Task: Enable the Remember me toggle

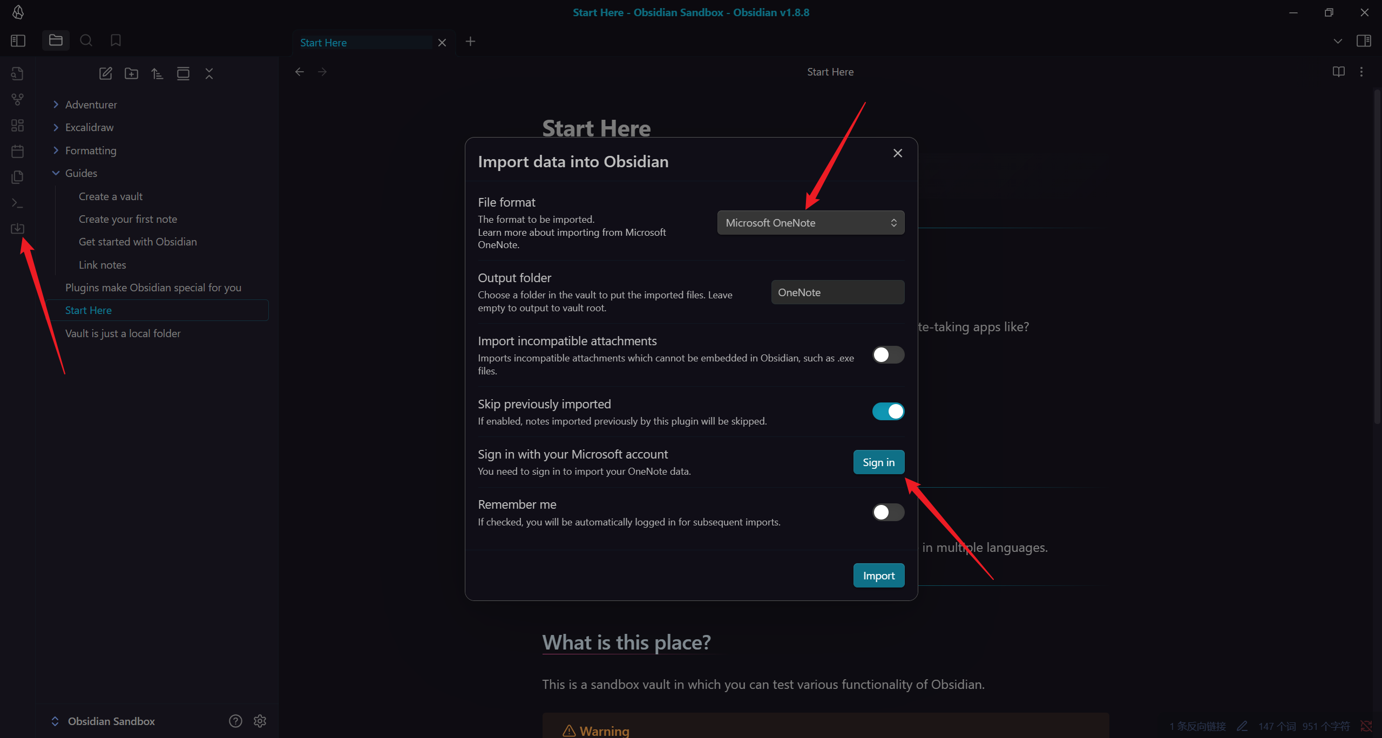Action: point(888,512)
